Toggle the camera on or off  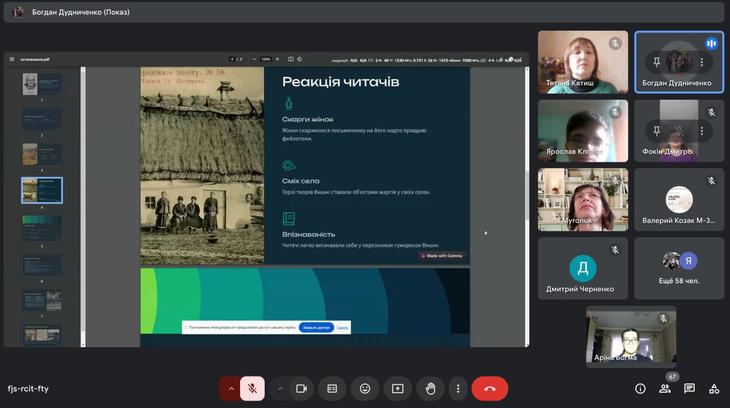[x=302, y=389]
